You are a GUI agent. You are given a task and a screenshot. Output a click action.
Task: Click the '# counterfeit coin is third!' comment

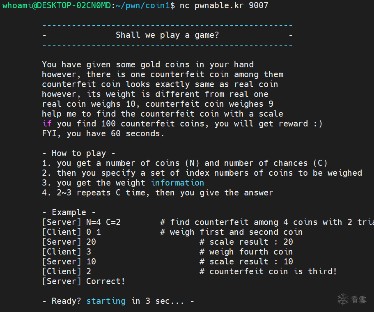pyautogui.click(x=268, y=271)
